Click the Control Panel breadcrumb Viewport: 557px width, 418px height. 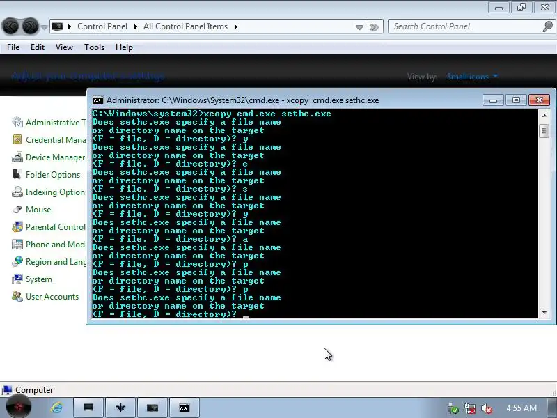pos(102,26)
